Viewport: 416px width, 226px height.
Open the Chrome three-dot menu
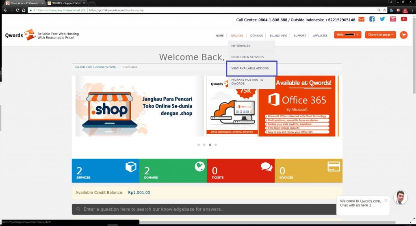[x=412, y=10]
